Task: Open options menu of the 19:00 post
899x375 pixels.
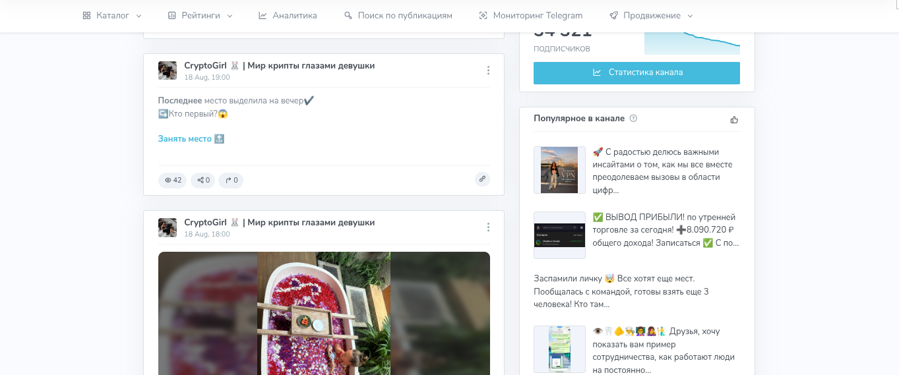Action: pos(488,71)
